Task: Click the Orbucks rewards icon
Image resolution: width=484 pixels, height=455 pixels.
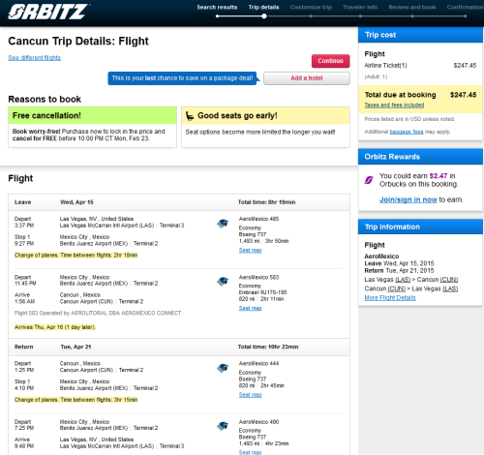Action: click(369, 180)
